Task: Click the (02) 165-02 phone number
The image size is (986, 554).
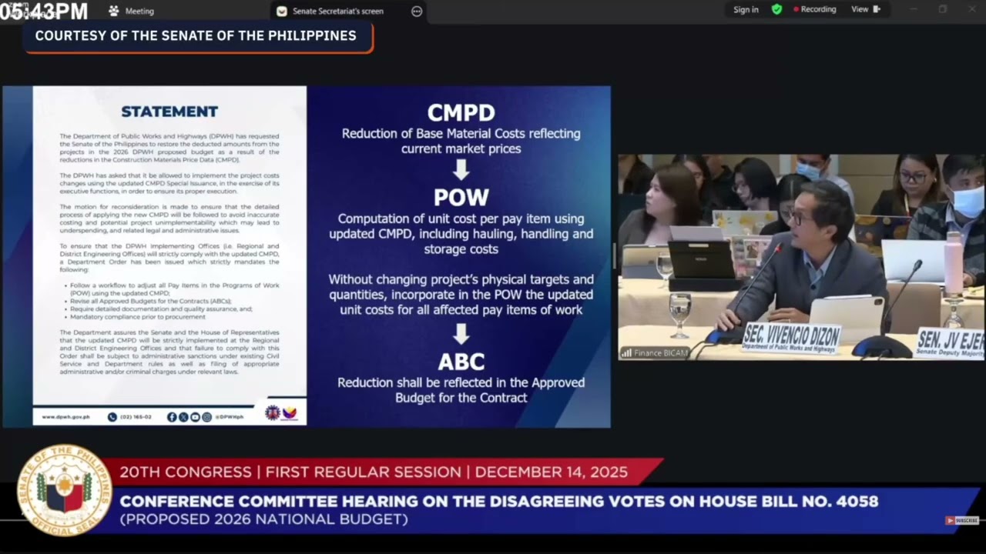Action: 136,417
